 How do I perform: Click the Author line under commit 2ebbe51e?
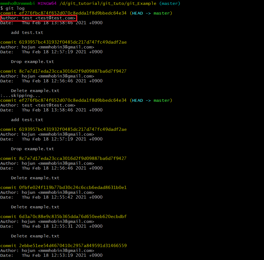click(47, 250)
